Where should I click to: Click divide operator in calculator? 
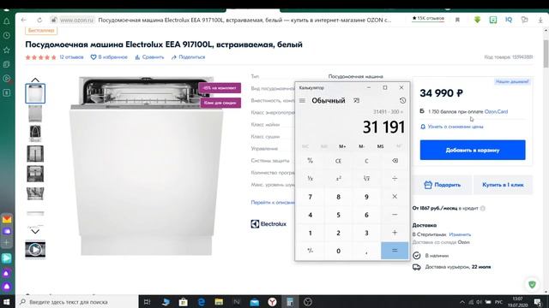[x=395, y=179]
